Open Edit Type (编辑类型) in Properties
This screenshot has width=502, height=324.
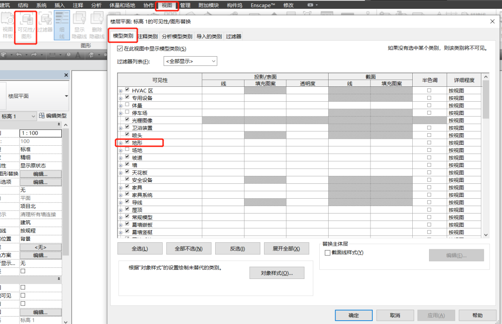pyautogui.click(x=53, y=116)
